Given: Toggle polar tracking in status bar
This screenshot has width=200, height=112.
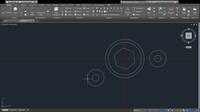Looking at the screenshot, I should (150, 110).
